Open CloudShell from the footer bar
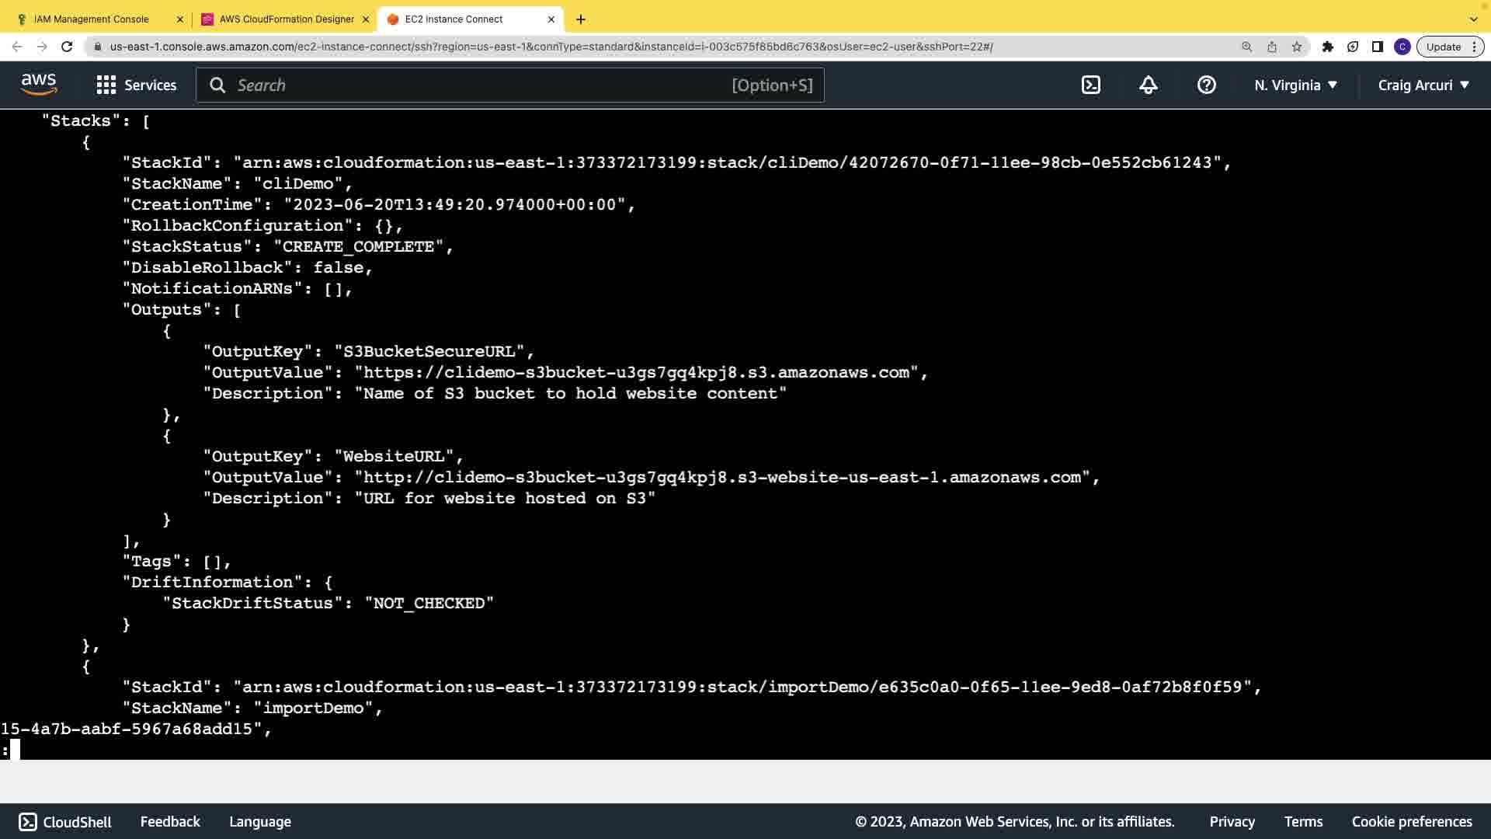The width and height of the screenshot is (1491, 839). (x=65, y=822)
